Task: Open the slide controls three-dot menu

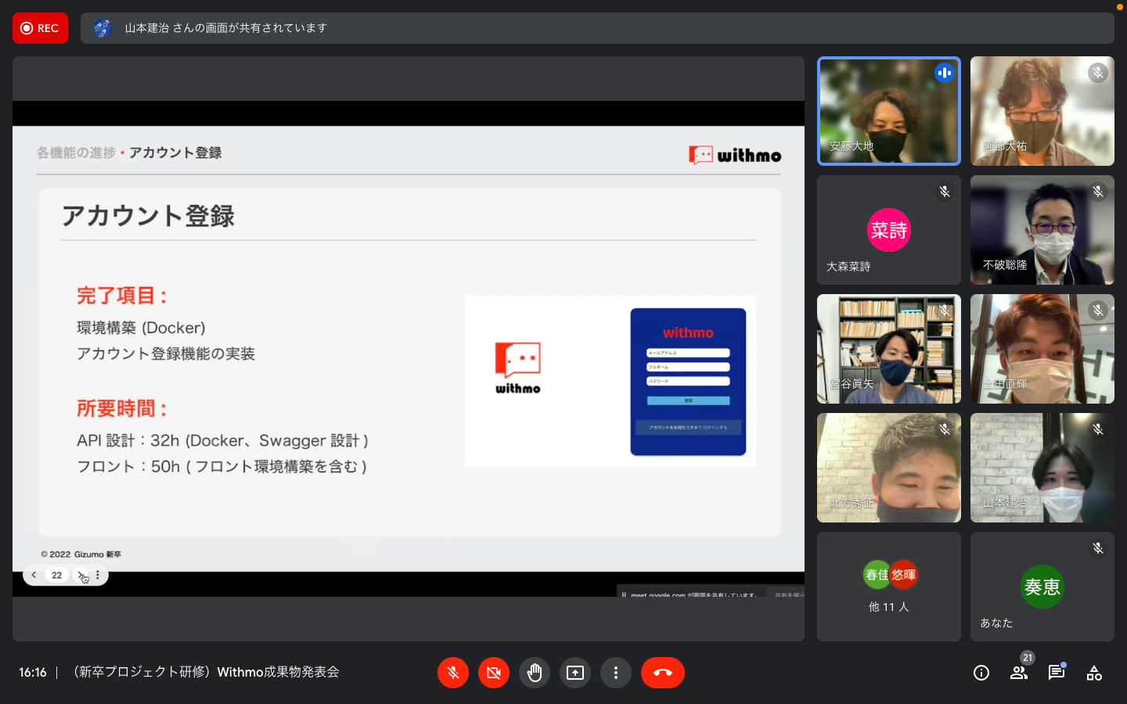Action: click(x=98, y=575)
